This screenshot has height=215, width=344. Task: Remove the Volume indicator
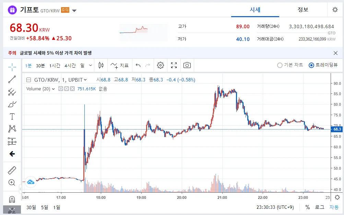[x=72, y=89]
